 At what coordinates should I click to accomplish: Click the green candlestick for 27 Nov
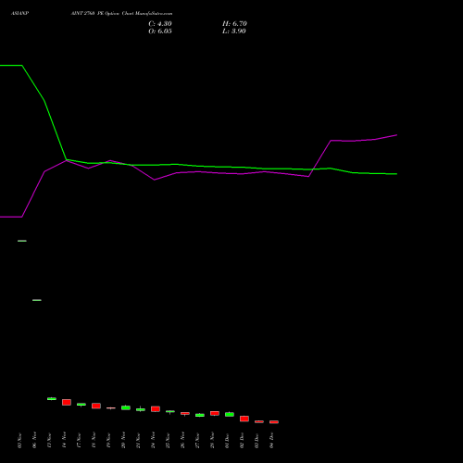pos(200,415)
